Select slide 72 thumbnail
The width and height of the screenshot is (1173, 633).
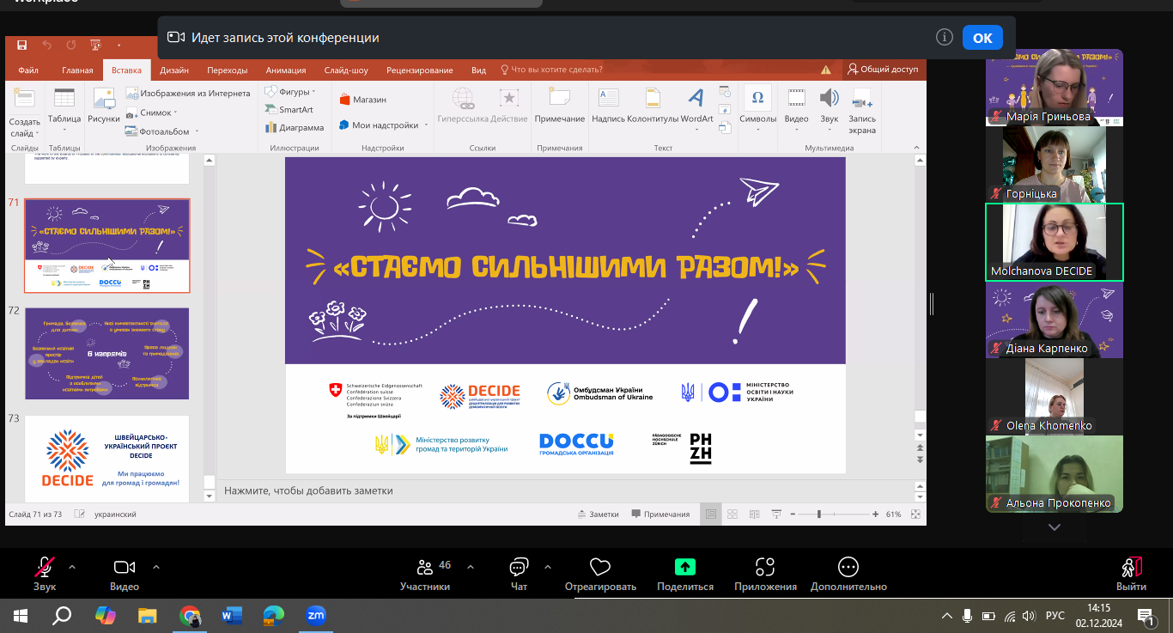tap(106, 353)
